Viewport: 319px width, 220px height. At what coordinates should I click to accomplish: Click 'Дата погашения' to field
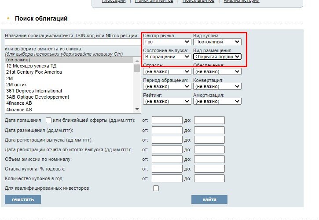(209, 120)
